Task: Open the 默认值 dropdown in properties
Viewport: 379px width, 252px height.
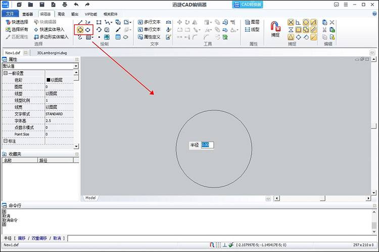Action: tap(76, 66)
